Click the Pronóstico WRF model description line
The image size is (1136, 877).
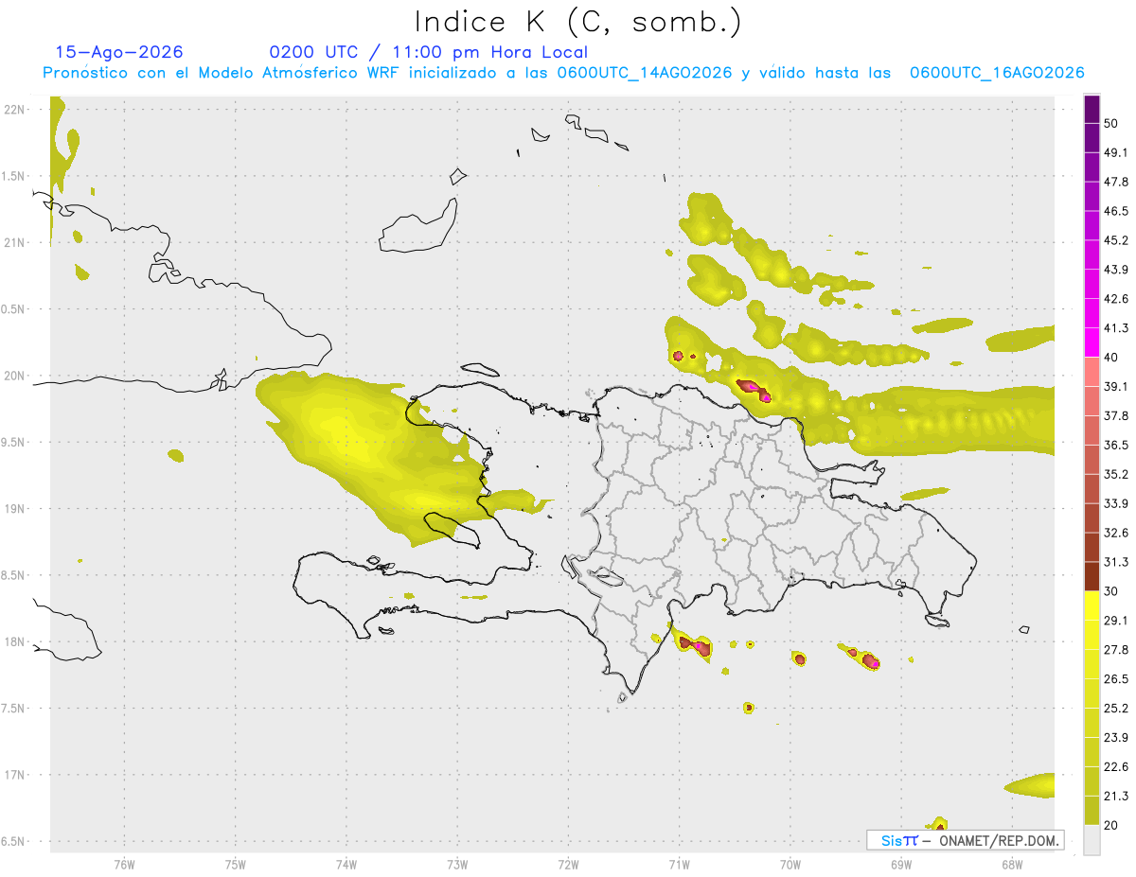563,73
